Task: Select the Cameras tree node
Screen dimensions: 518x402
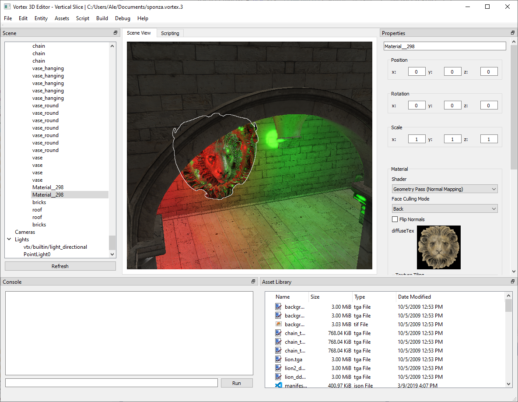Action: (x=25, y=232)
